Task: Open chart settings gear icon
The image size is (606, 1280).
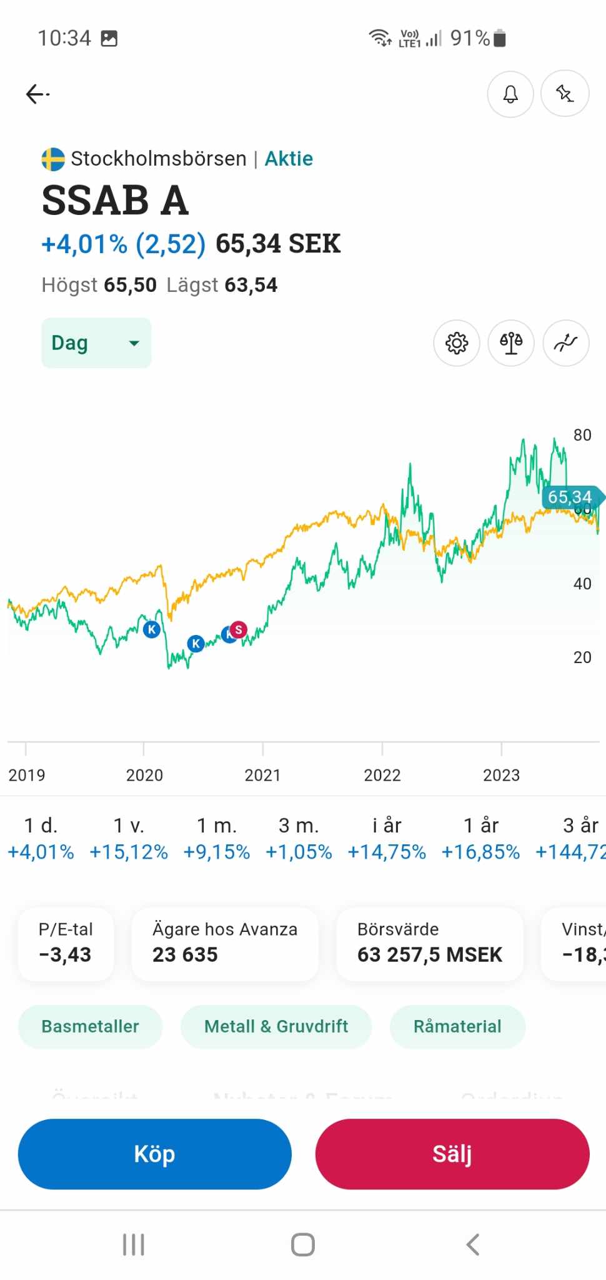Action: pyautogui.click(x=457, y=343)
